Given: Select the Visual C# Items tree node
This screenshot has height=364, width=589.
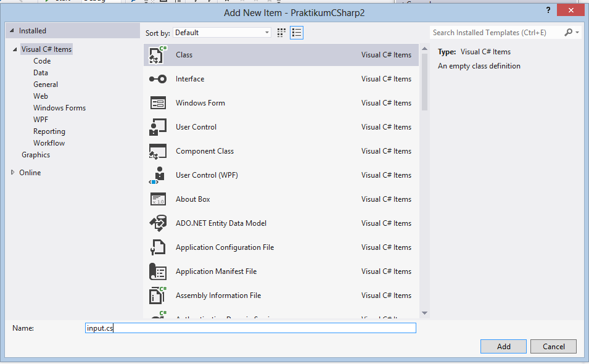Looking at the screenshot, I should click(x=46, y=49).
